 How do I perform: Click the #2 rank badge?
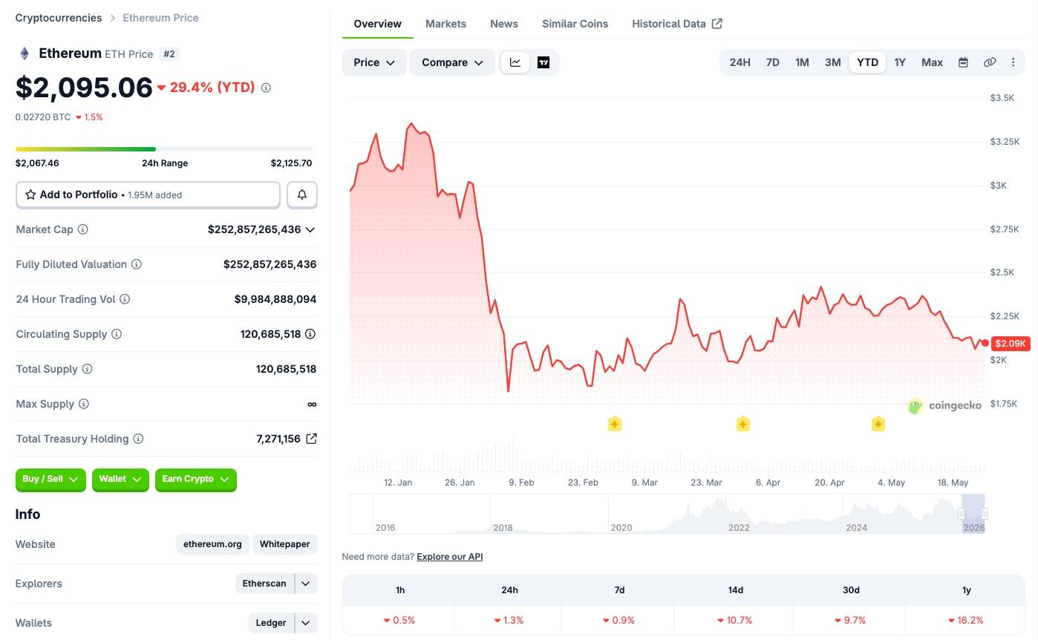(169, 54)
